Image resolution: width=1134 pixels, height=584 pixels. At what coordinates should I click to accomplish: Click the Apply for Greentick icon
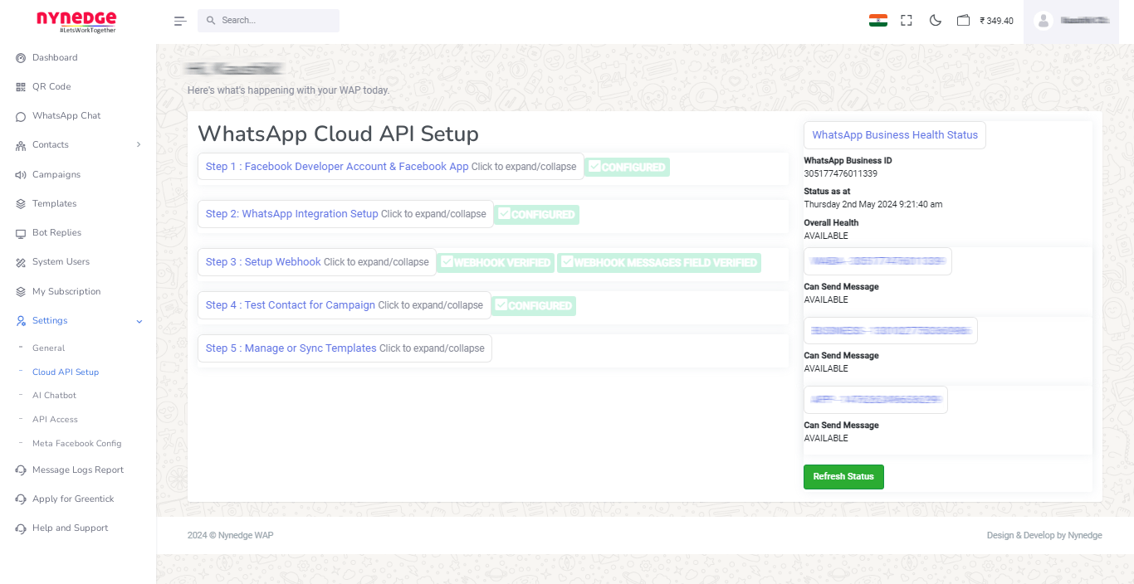coord(21,499)
